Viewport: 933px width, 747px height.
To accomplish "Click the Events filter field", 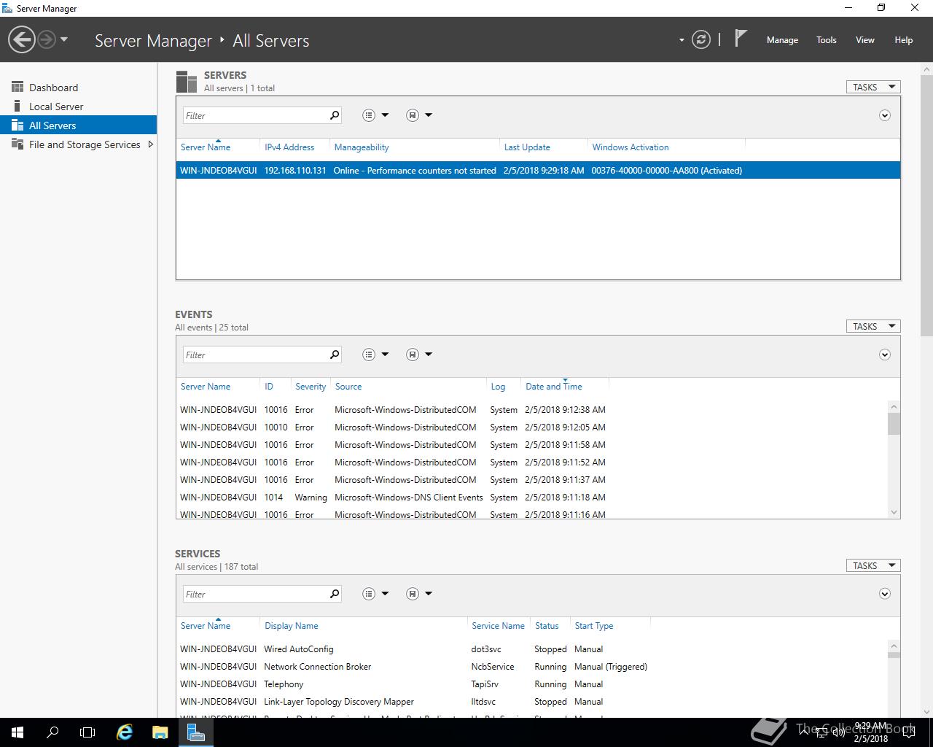I will click(x=254, y=355).
